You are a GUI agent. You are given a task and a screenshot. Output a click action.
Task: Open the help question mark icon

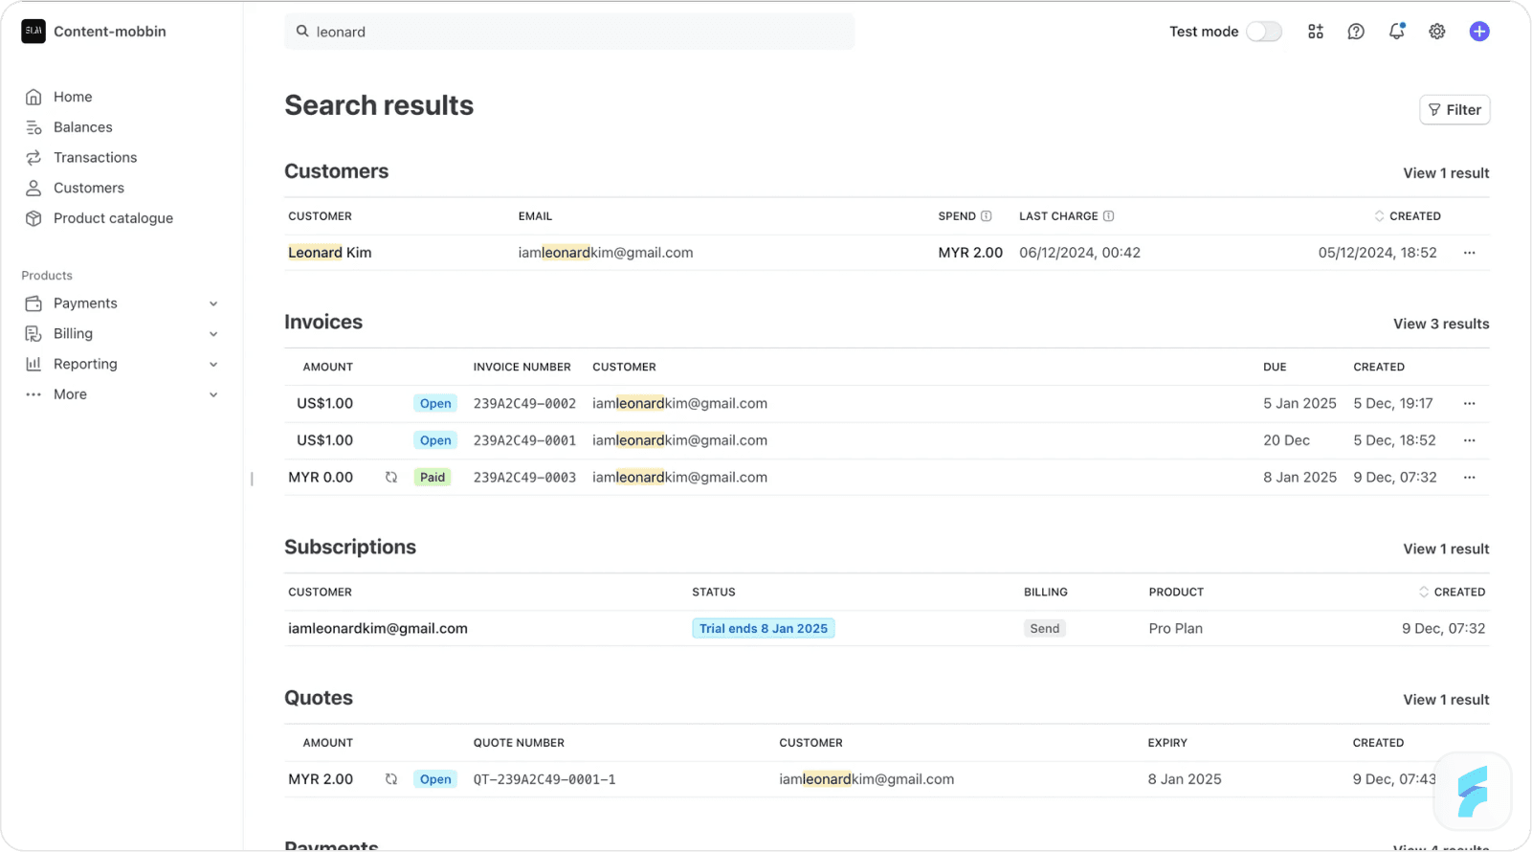pyautogui.click(x=1356, y=32)
